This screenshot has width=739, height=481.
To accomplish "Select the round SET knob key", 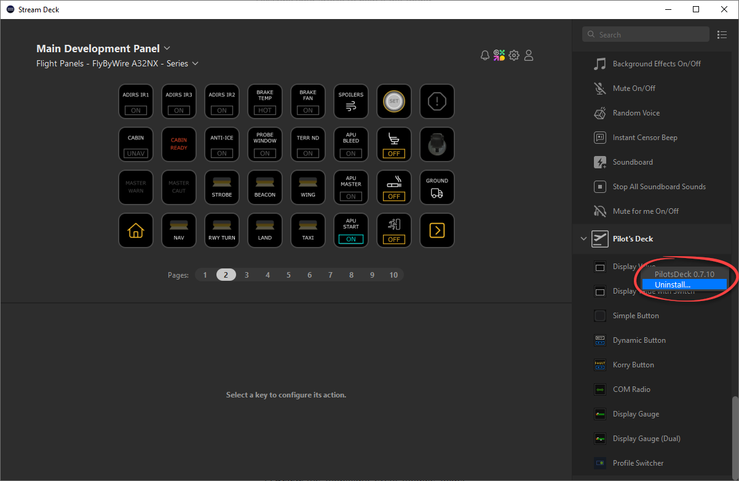I will 394,101.
